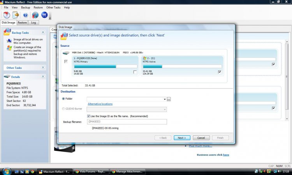Click the Chrome quick launch icon
Image resolution: width=292 pixels, height=175 pixels.
point(32,171)
